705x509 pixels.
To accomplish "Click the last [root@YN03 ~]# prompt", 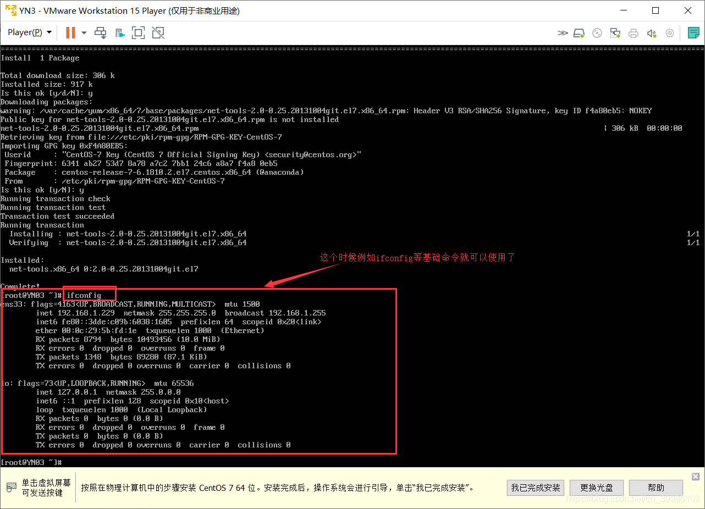I will (31, 462).
